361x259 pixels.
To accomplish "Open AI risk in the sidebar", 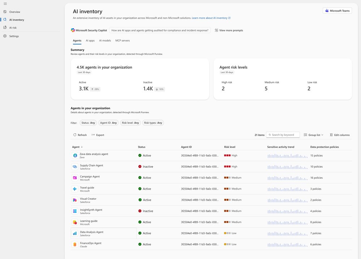I will 13,27.
